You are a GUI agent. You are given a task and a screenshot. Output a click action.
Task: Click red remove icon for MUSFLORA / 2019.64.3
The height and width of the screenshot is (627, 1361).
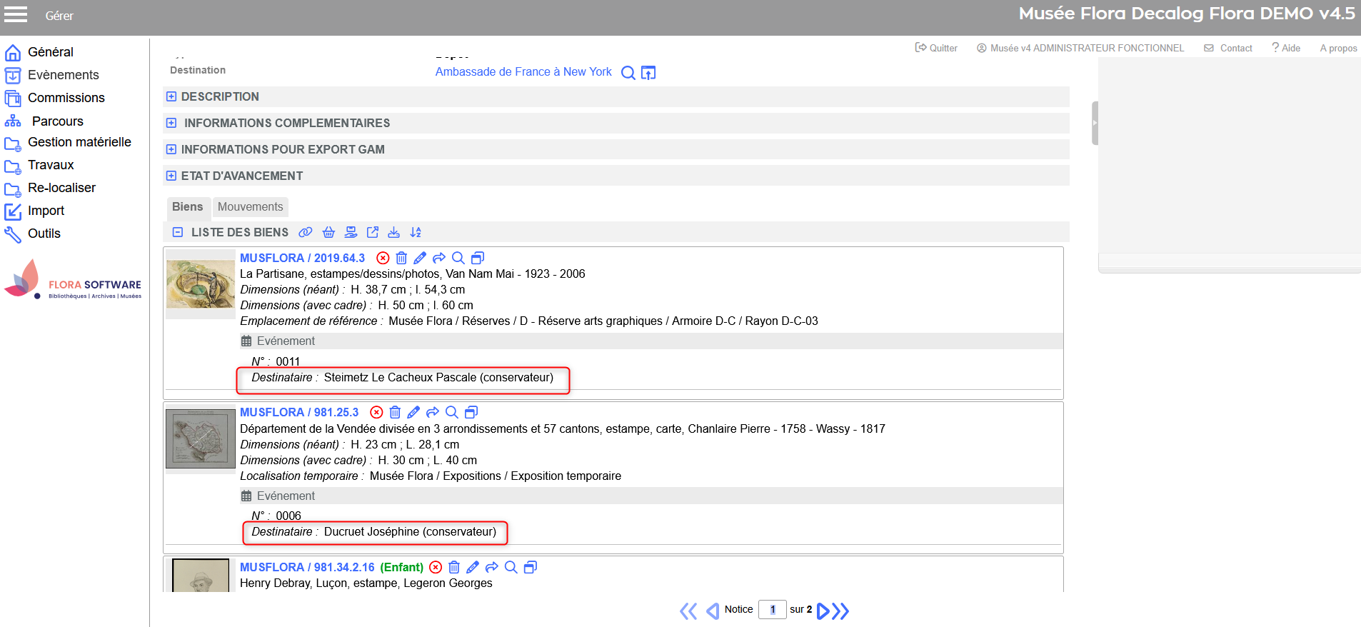(x=383, y=258)
